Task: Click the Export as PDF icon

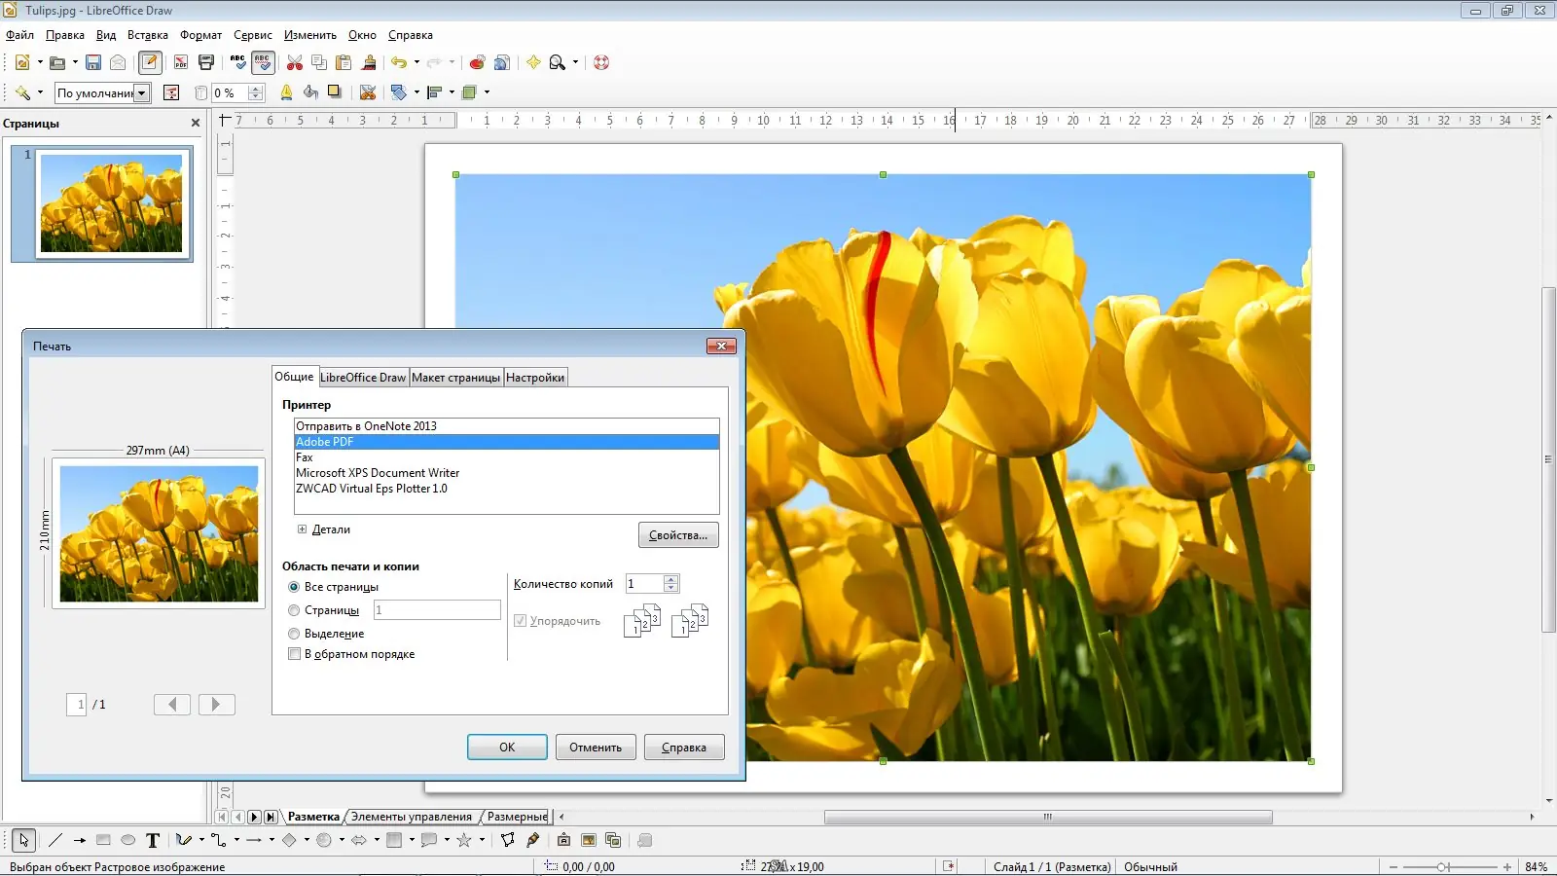Action: point(181,62)
